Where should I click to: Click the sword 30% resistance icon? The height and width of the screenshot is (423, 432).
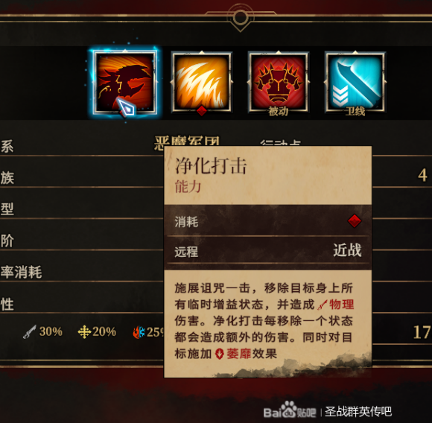tap(30, 331)
